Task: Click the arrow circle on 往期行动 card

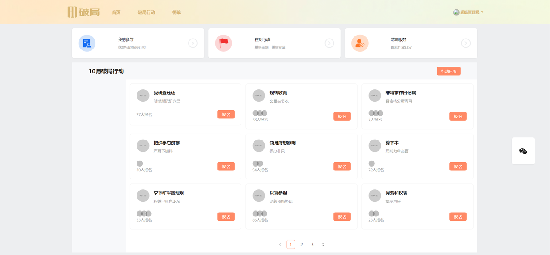Action: 329,43
